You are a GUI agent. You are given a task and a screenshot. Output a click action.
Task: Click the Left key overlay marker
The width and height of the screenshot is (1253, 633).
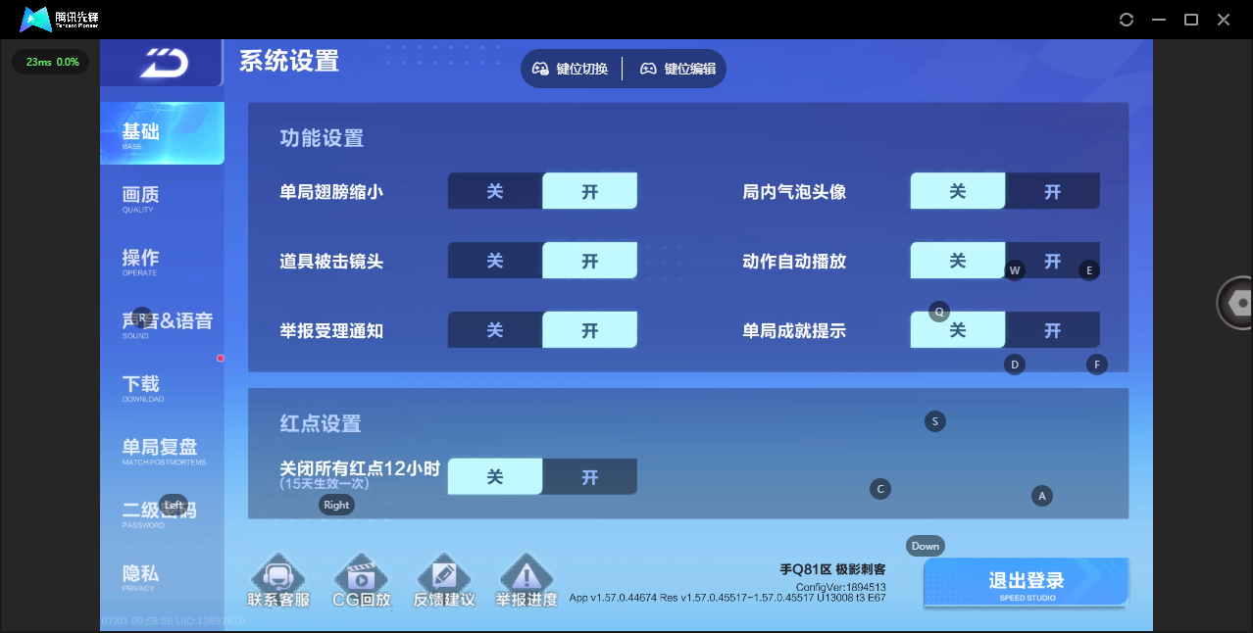tap(174, 505)
